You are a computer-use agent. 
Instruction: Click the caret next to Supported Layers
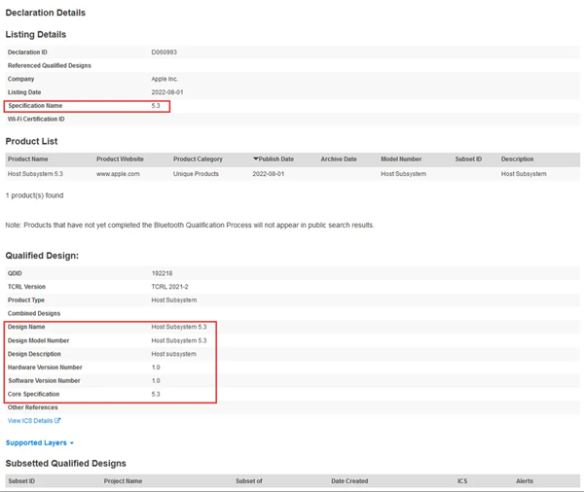click(72, 443)
